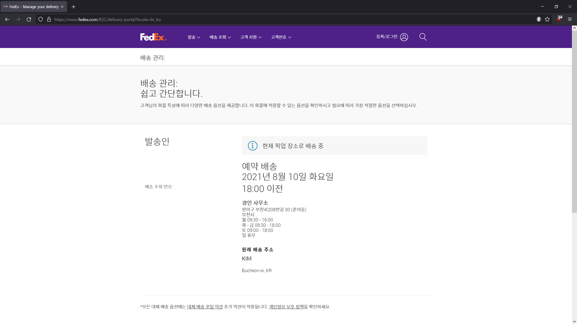Click the tracking protection shield icon
The height and width of the screenshot is (324, 577).
pyautogui.click(x=41, y=19)
